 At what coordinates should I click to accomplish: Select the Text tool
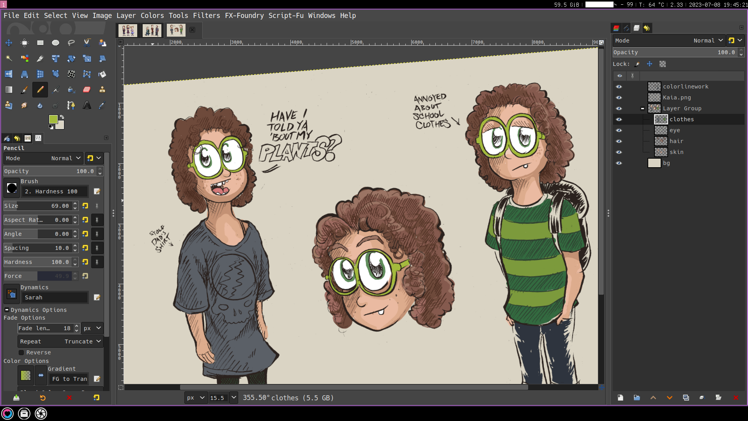pos(87,105)
